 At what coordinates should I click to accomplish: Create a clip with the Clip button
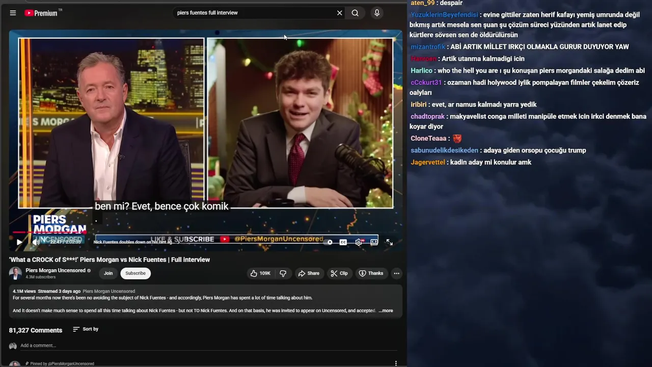point(339,273)
